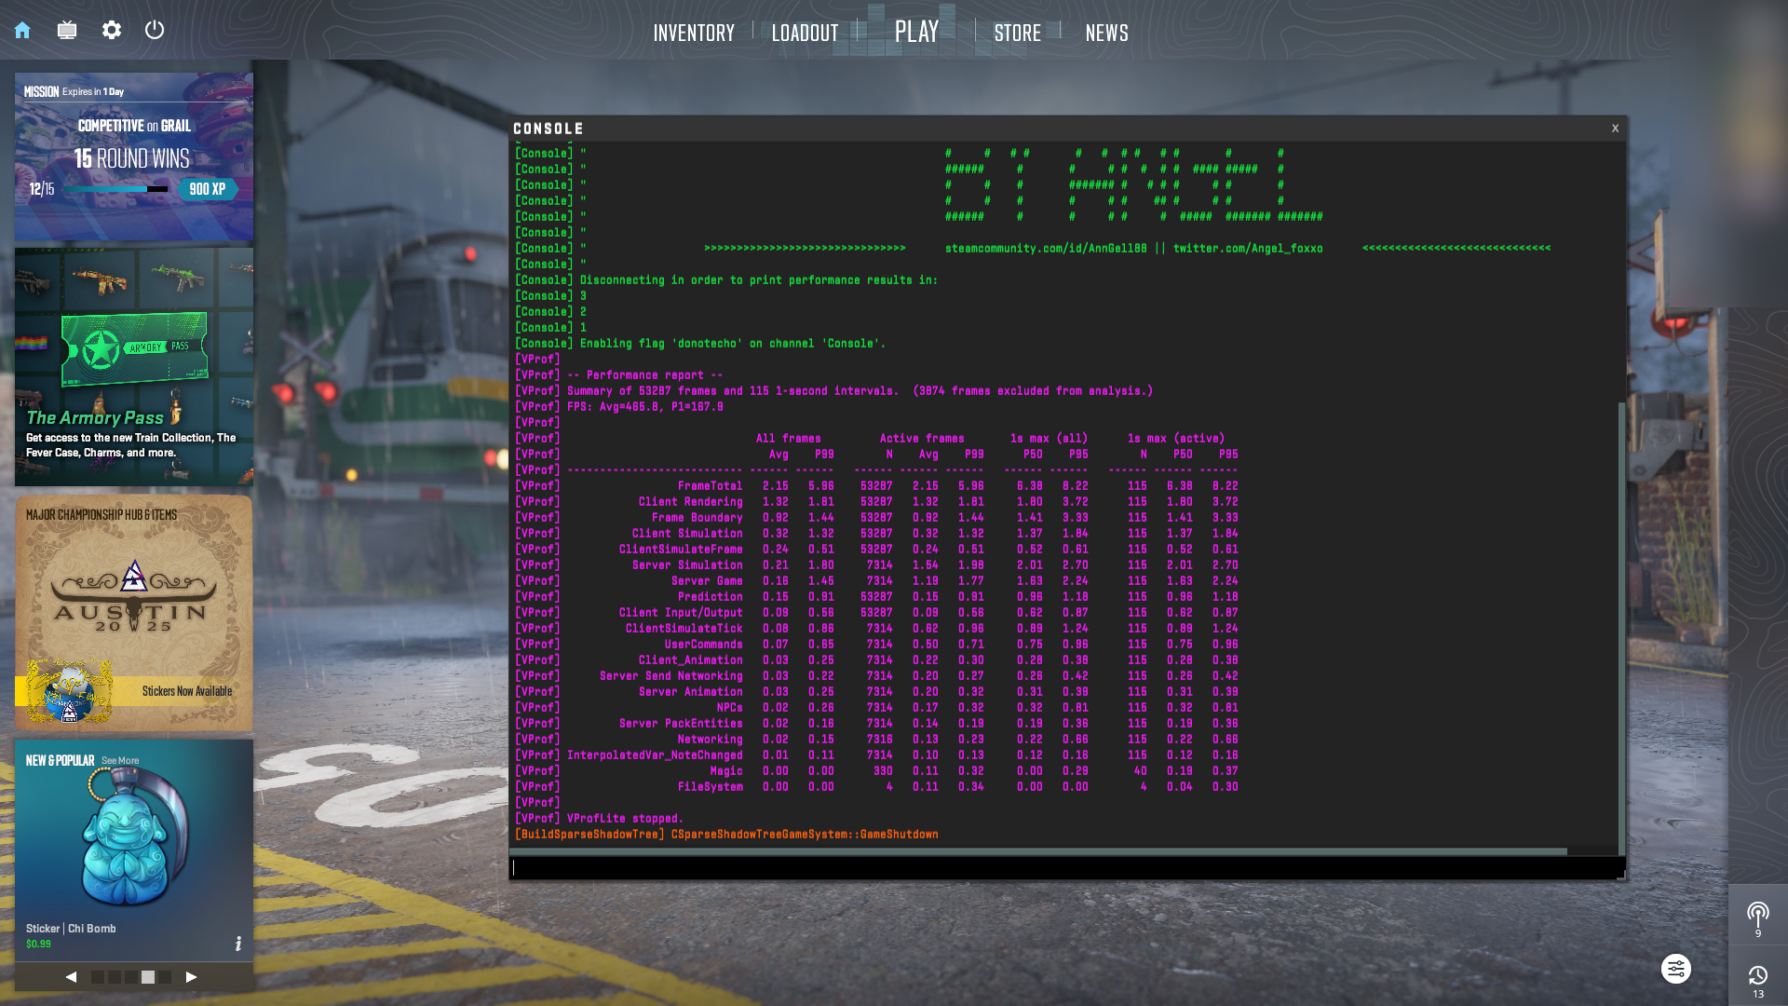Open the Armory Pass promotion card
This screenshot has width=1788, height=1006.
134,367
